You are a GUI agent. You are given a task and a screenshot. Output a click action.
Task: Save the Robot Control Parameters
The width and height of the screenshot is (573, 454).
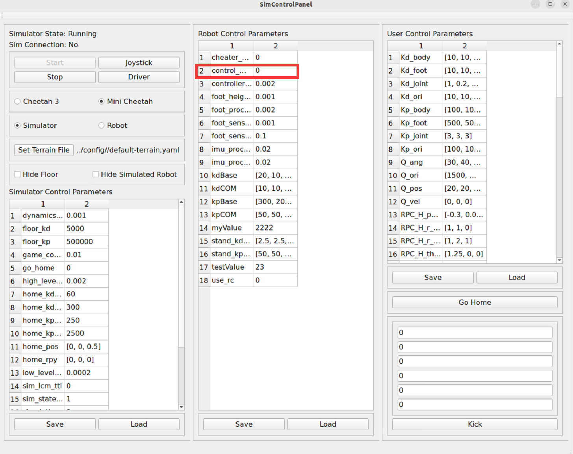coord(244,424)
